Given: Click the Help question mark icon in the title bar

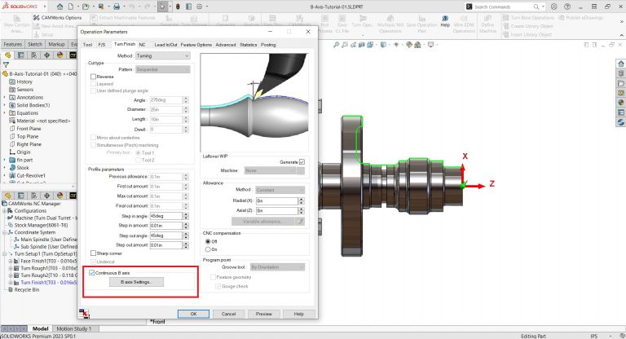Looking at the screenshot, I should pos(567,7).
